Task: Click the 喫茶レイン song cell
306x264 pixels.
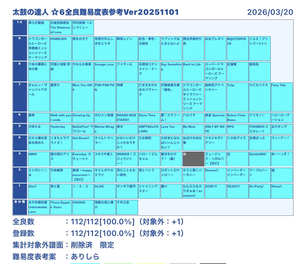Action: 127,48
